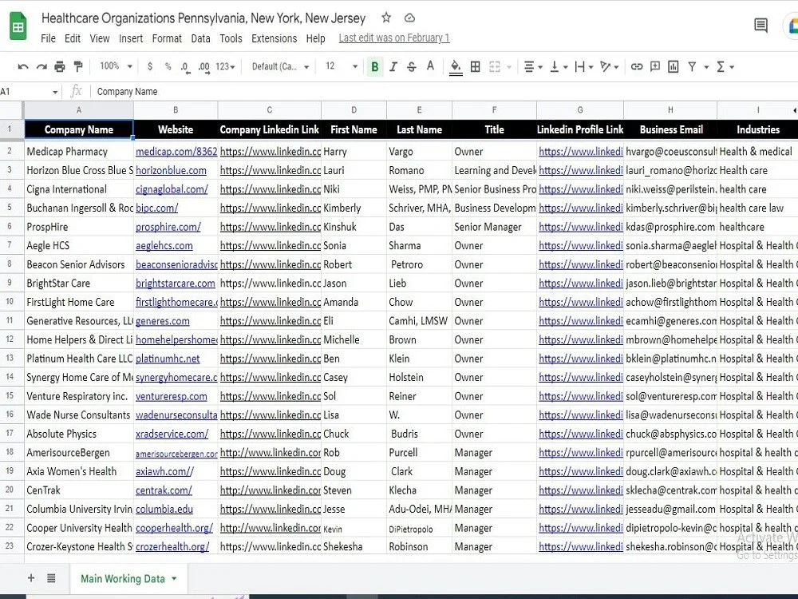Click the merge cells button
Image resolution: width=798 pixels, height=599 pixels.
[494, 67]
